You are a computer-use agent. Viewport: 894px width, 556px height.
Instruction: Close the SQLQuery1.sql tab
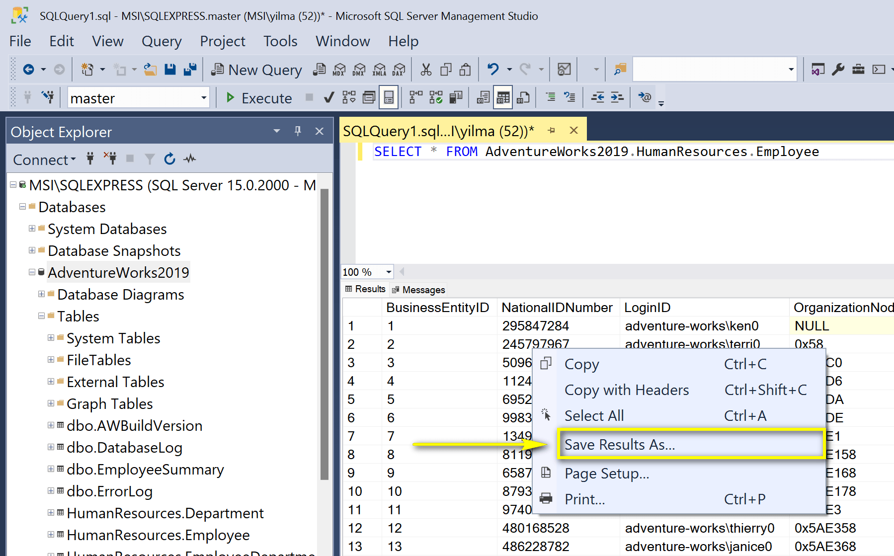coord(573,131)
